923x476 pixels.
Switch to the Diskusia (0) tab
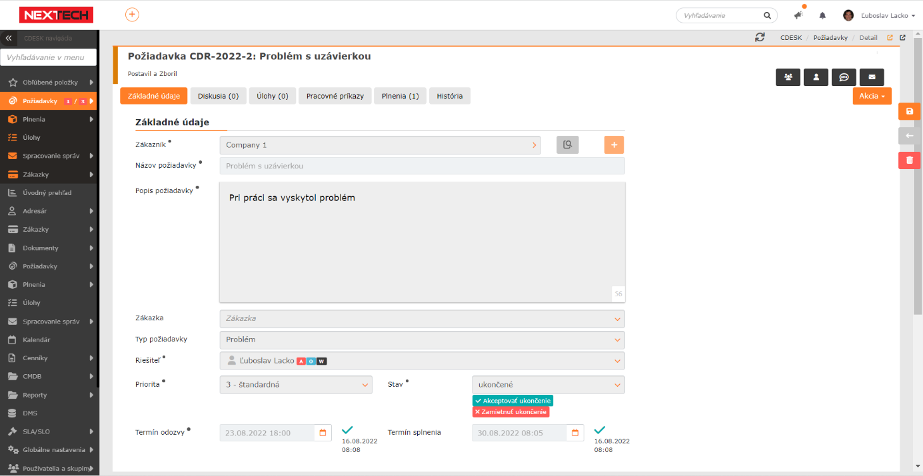(x=218, y=96)
